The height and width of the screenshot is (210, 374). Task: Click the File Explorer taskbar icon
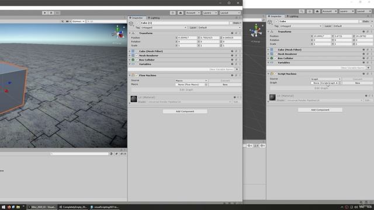point(18,207)
